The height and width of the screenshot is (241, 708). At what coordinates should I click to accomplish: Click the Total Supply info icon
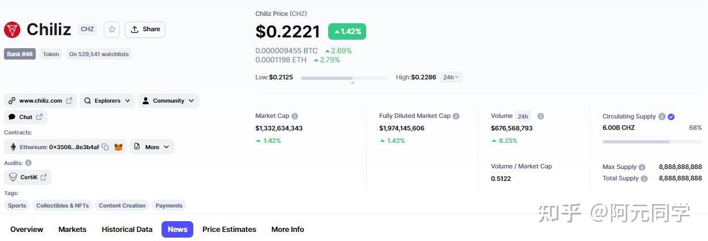pyautogui.click(x=644, y=178)
